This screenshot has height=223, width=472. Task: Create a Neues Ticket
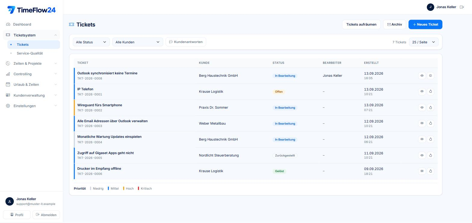tap(425, 24)
